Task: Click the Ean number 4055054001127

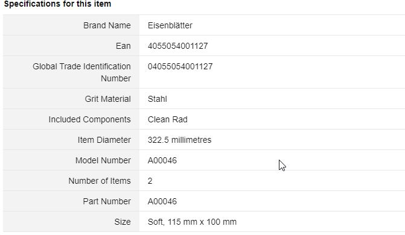Action: click(177, 46)
